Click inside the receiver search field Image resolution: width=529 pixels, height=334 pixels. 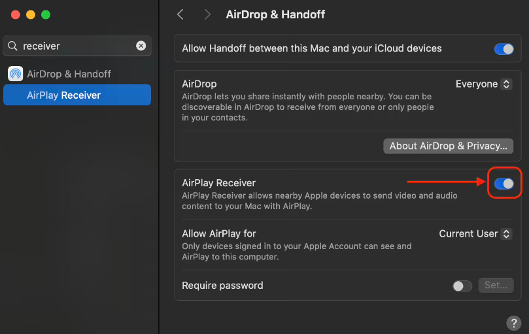point(78,46)
